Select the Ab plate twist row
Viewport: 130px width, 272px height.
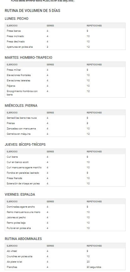pyautogui.click(x=65, y=262)
